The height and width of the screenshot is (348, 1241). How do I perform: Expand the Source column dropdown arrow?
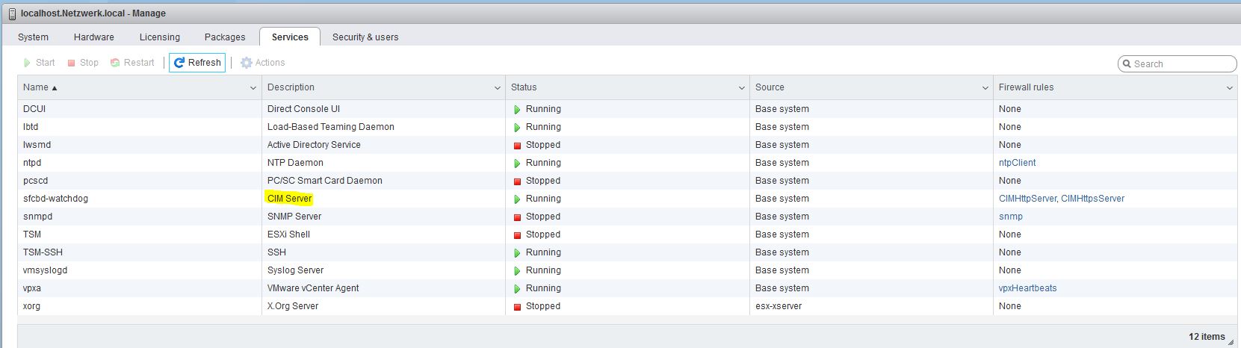(985, 88)
